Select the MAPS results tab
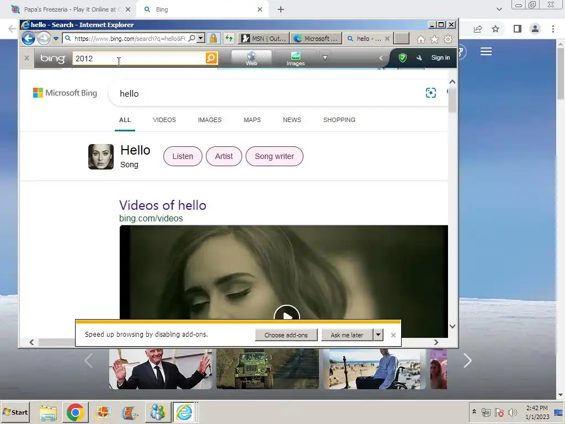This screenshot has width=565, height=424. tap(252, 120)
